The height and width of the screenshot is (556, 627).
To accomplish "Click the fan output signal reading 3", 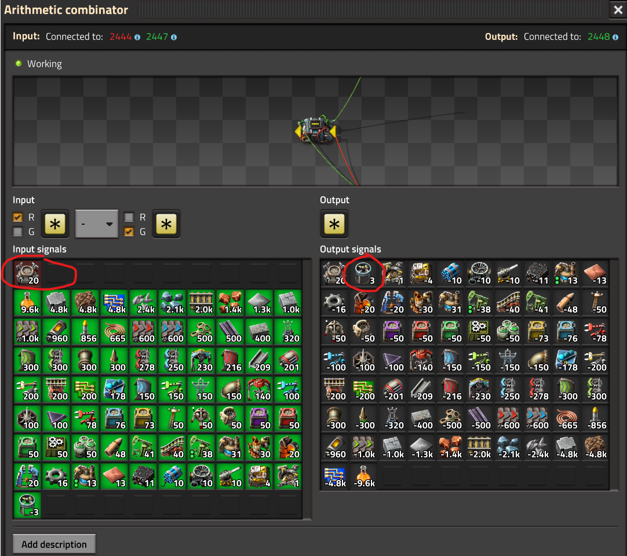I will click(363, 273).
